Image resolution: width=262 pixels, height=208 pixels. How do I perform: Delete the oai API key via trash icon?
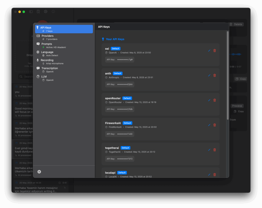[x=215, y=50]
